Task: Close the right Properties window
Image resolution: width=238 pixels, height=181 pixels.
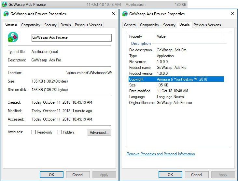Action: pos(232,14)
